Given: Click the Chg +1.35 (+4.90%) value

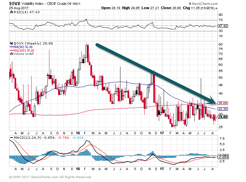Looking at the screenshot, I should 199,8.
